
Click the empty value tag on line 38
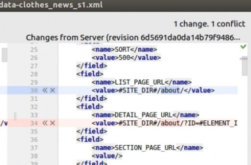coord(107,156)
